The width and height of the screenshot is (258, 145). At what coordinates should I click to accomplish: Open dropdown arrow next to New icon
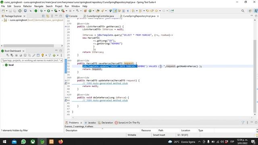click(x=7, y=11)
